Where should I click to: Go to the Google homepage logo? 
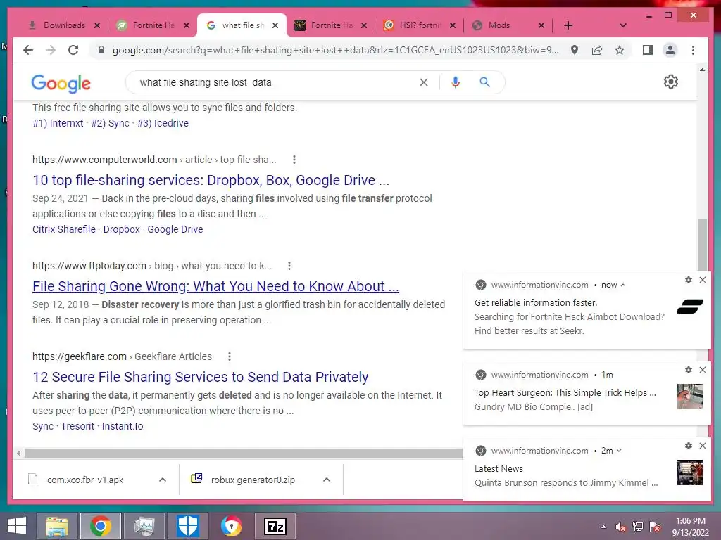pos(61,83)
